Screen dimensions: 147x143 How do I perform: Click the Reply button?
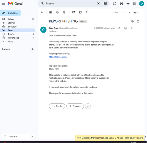click(57, 106)
